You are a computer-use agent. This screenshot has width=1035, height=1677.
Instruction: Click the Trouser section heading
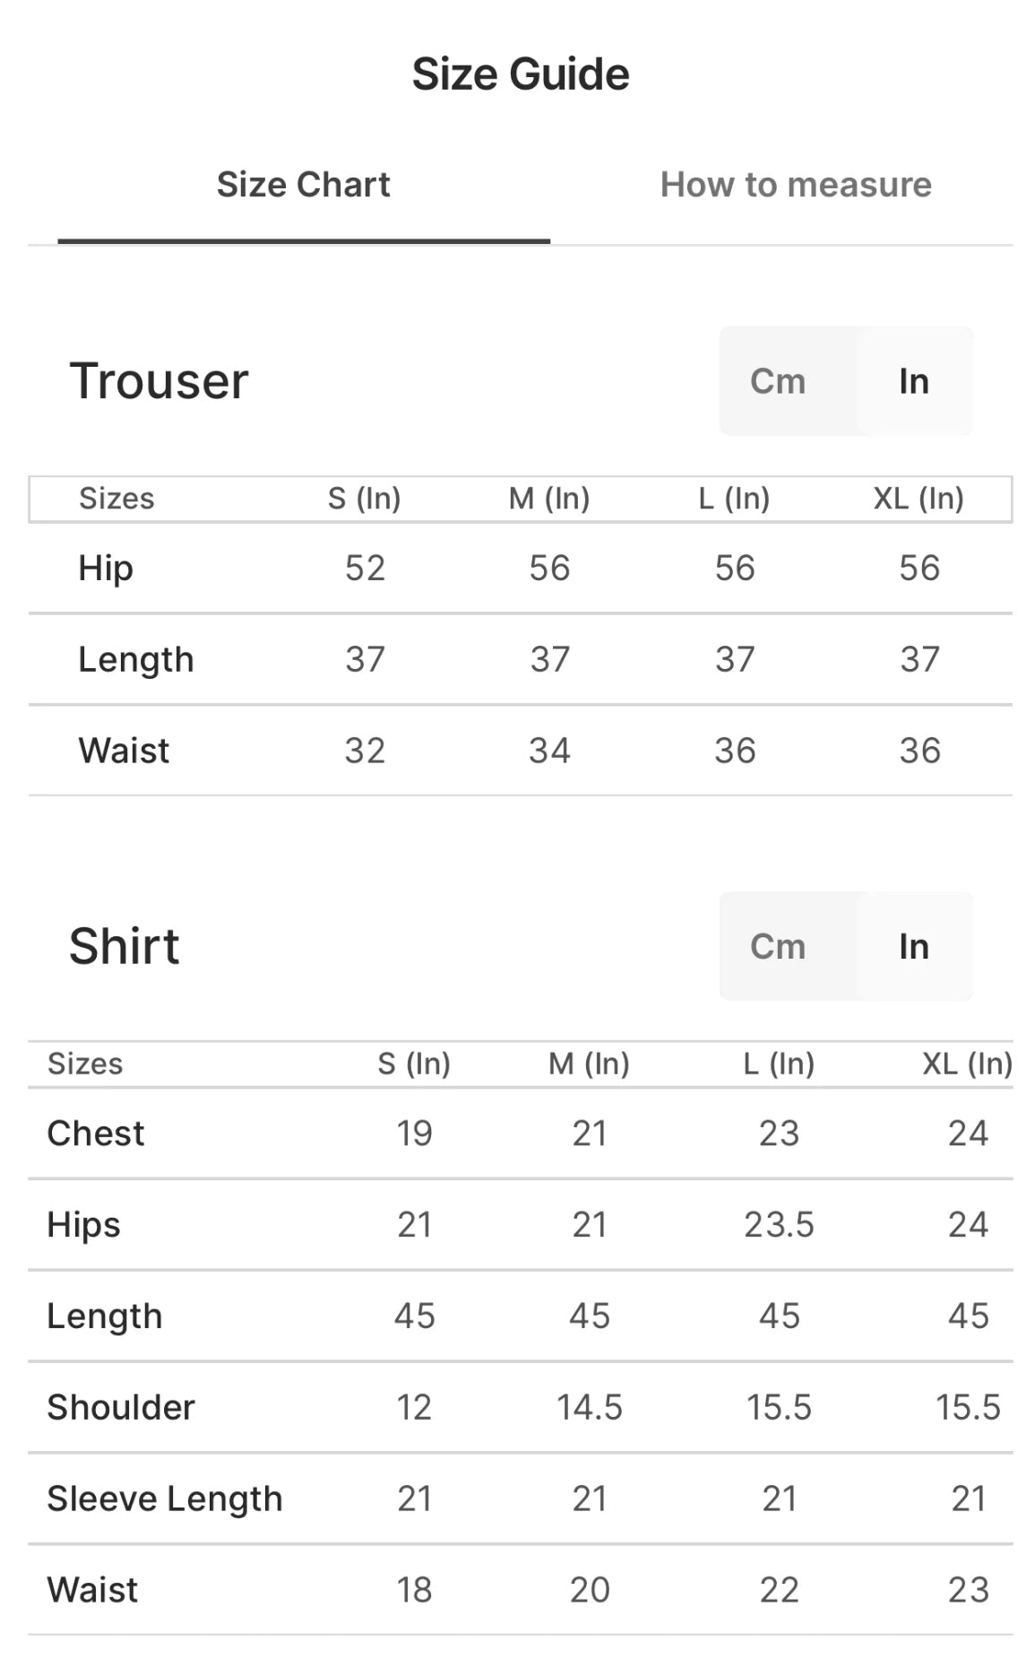[x=159, y=381]
